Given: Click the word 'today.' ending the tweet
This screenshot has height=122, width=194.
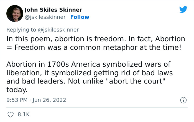Looking at the screenshot, I should [17, 90].
